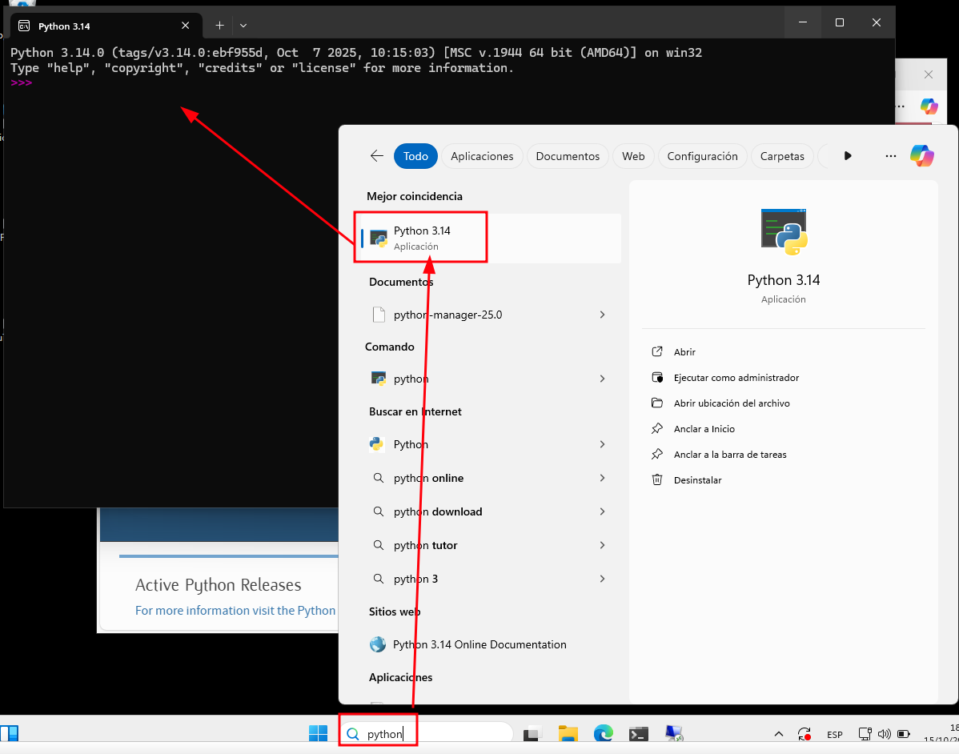Click the Task View taskbar icon

tap(532, 733)
